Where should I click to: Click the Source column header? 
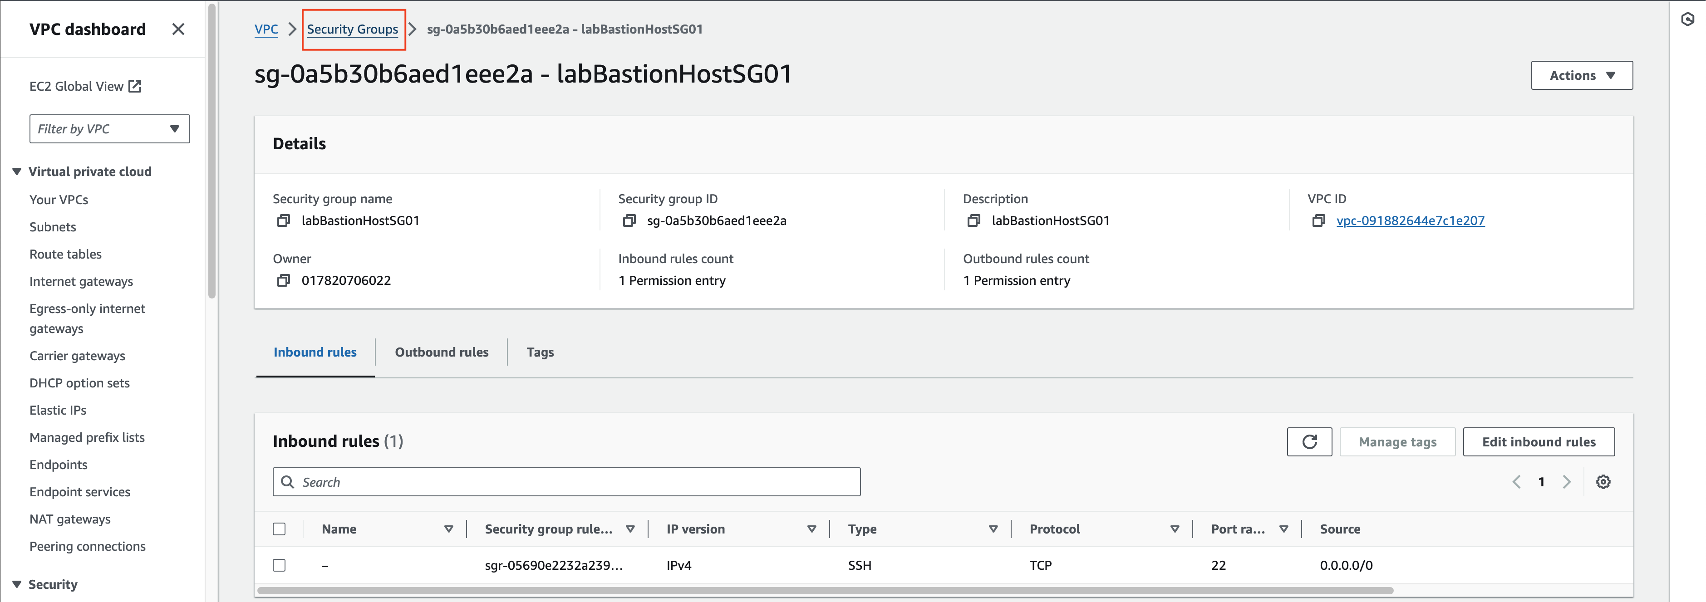click(1340, 529)
